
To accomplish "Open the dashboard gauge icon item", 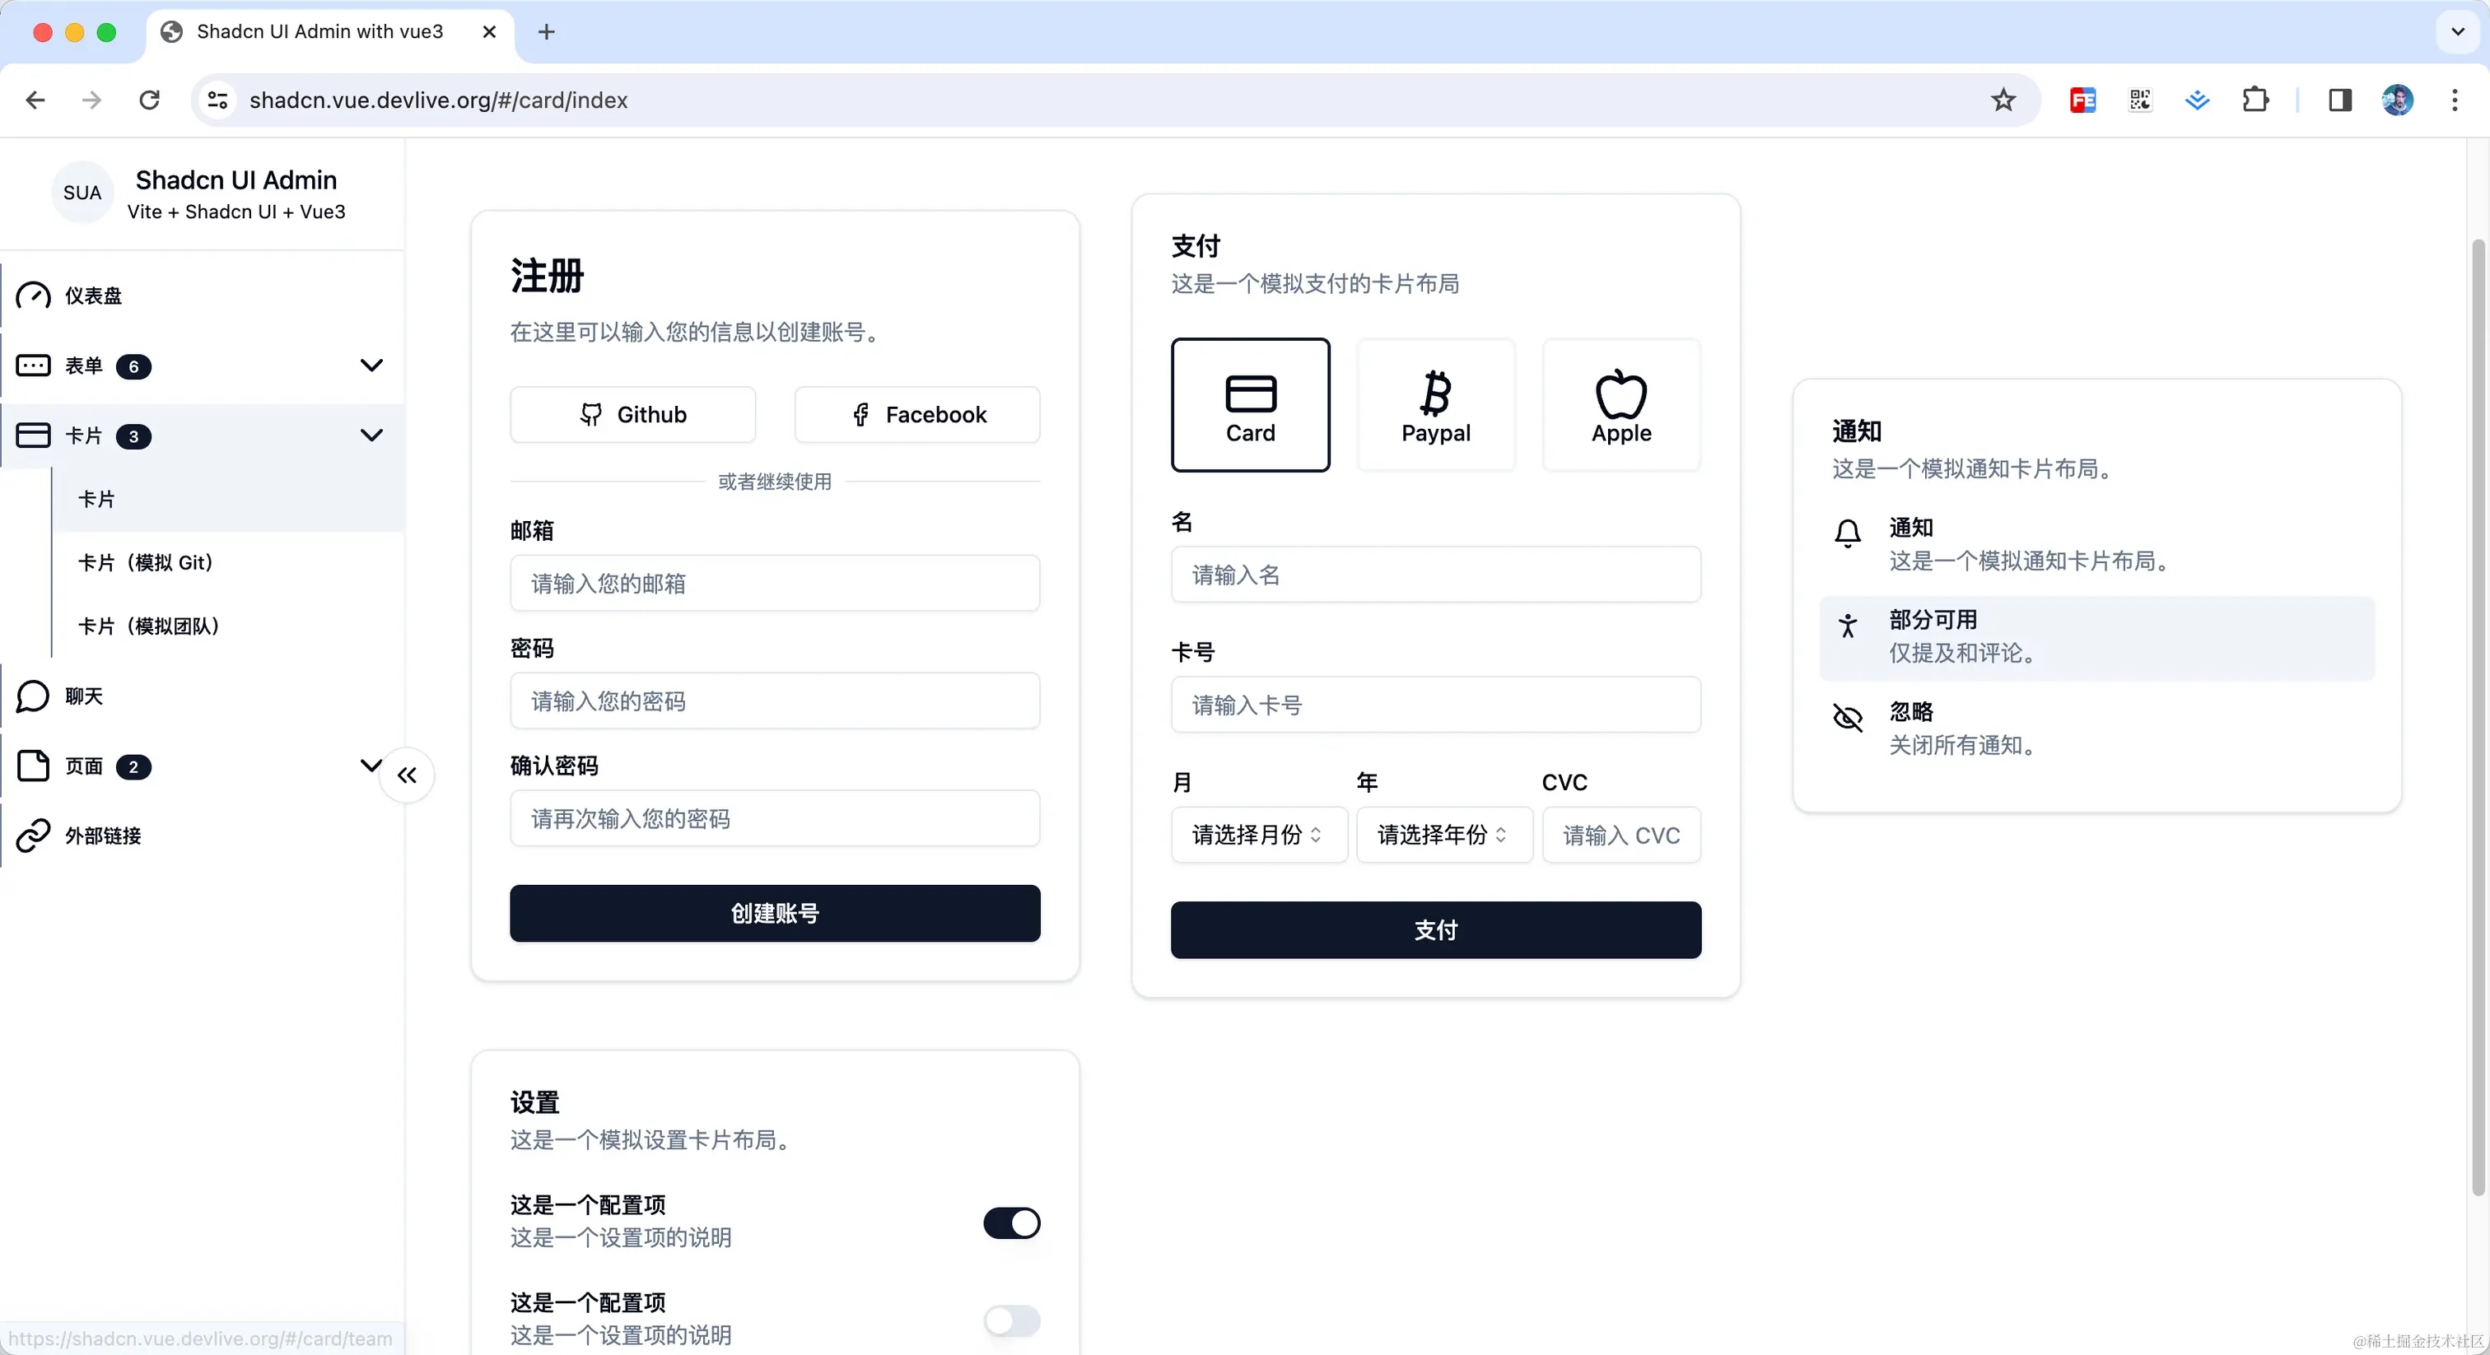I will [34, 296].
